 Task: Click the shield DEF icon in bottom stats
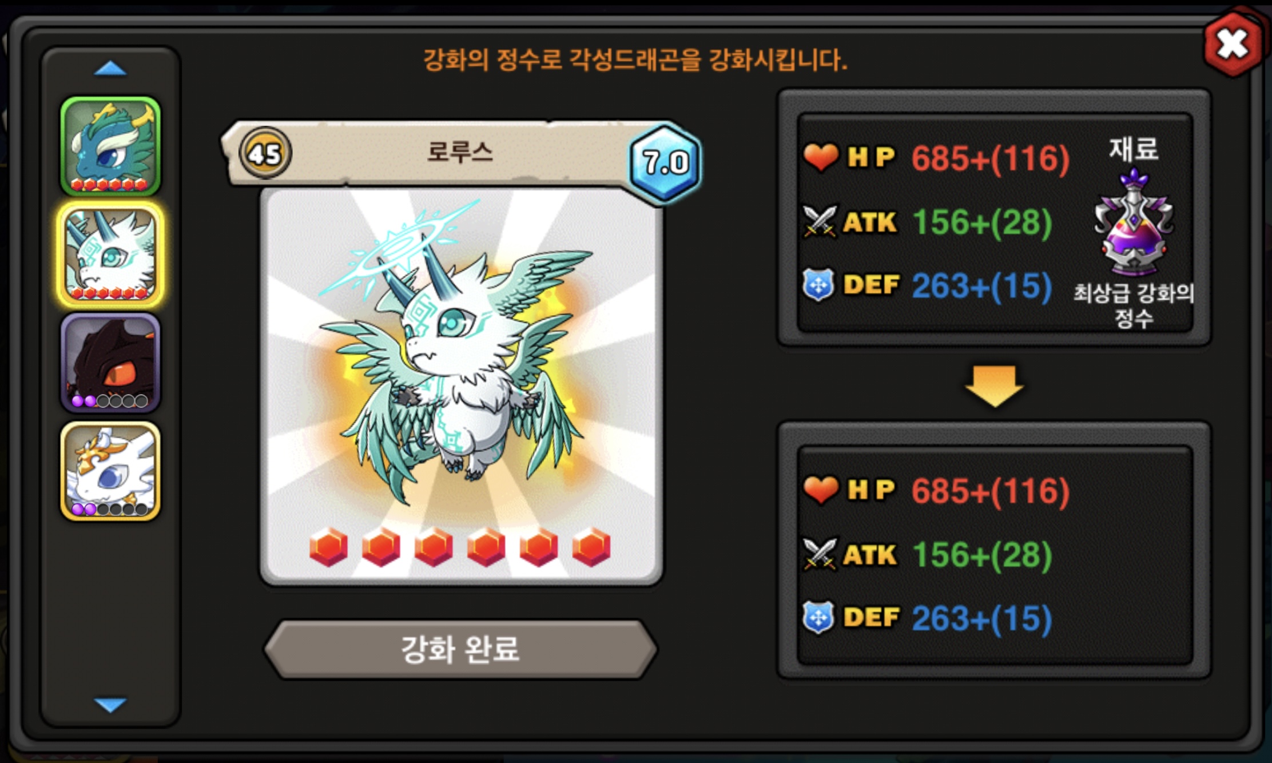(x=818, y=618)
